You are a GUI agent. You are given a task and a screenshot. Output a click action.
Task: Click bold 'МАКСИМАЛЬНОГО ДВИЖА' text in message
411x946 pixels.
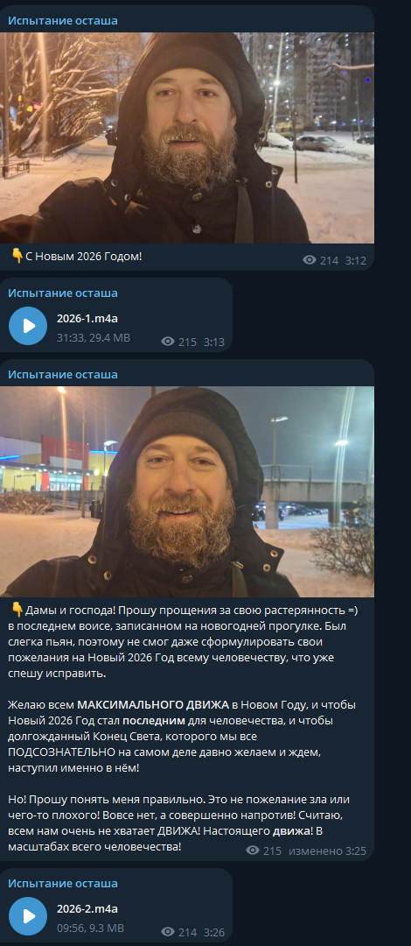(153, 704)
